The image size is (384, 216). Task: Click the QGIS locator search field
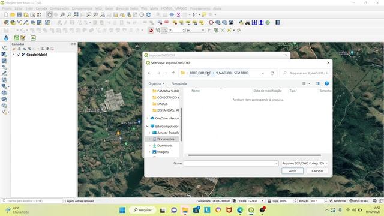[32, 201]
